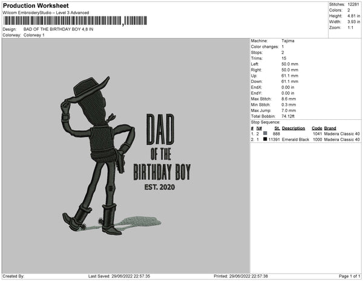Click the Min Stitch value 0.3 mm
The height and width of the screenshot is (281, 363).
(x=289, y=105)
